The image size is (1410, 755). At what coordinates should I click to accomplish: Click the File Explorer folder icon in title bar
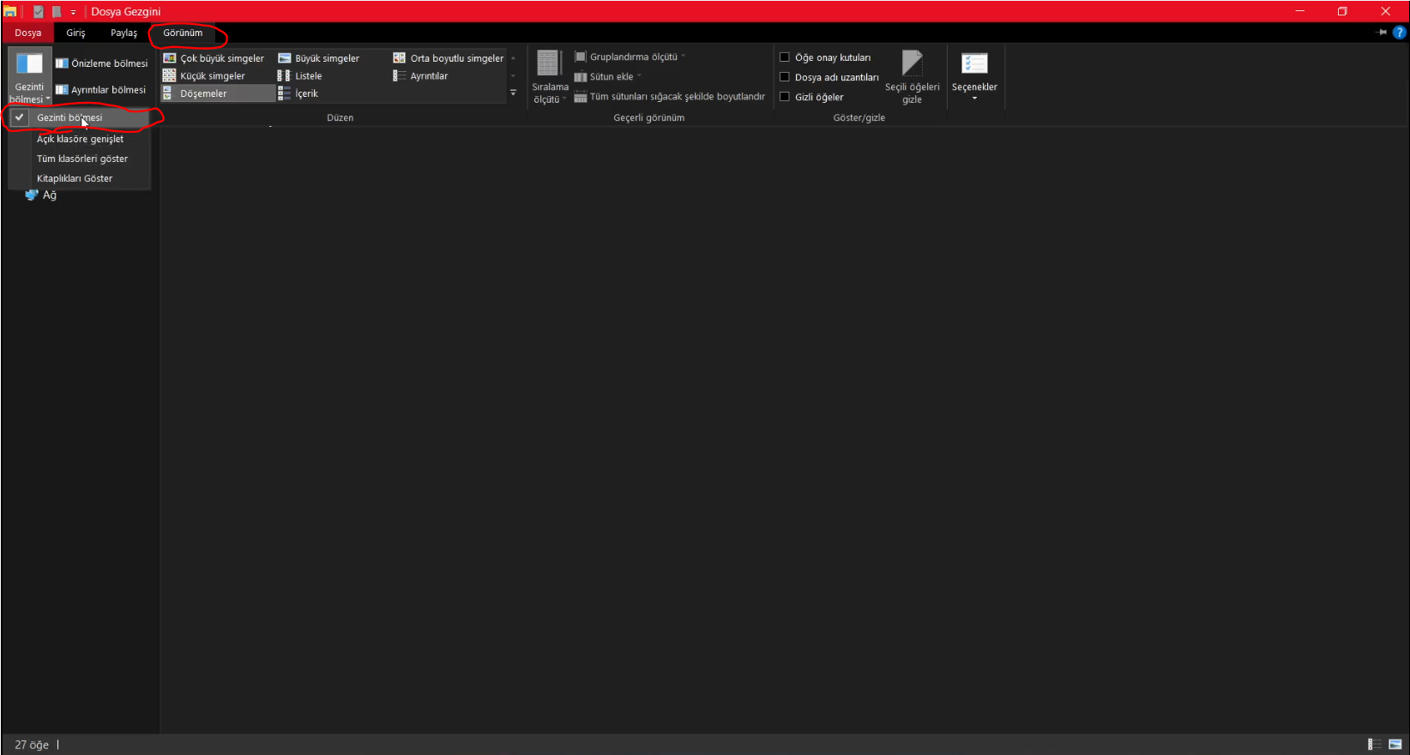point(10,12)
